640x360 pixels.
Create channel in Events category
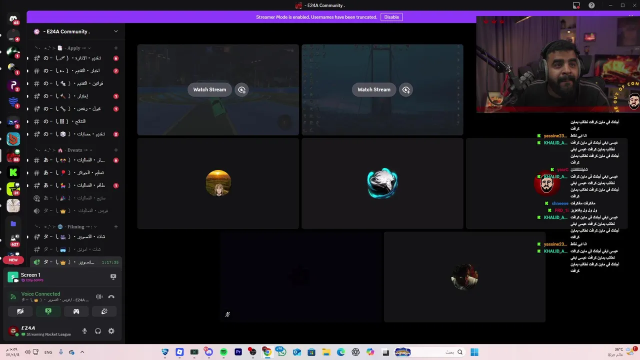[x=116, y=150]
